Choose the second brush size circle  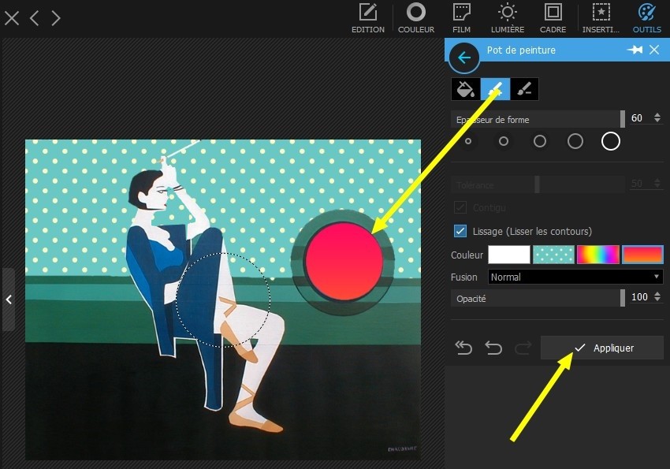click(504, 141)
